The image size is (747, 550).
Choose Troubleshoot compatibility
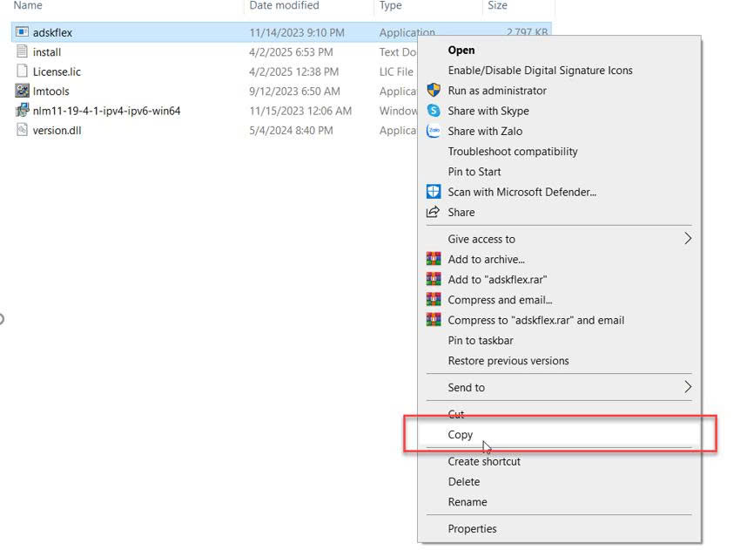point(513,151)
